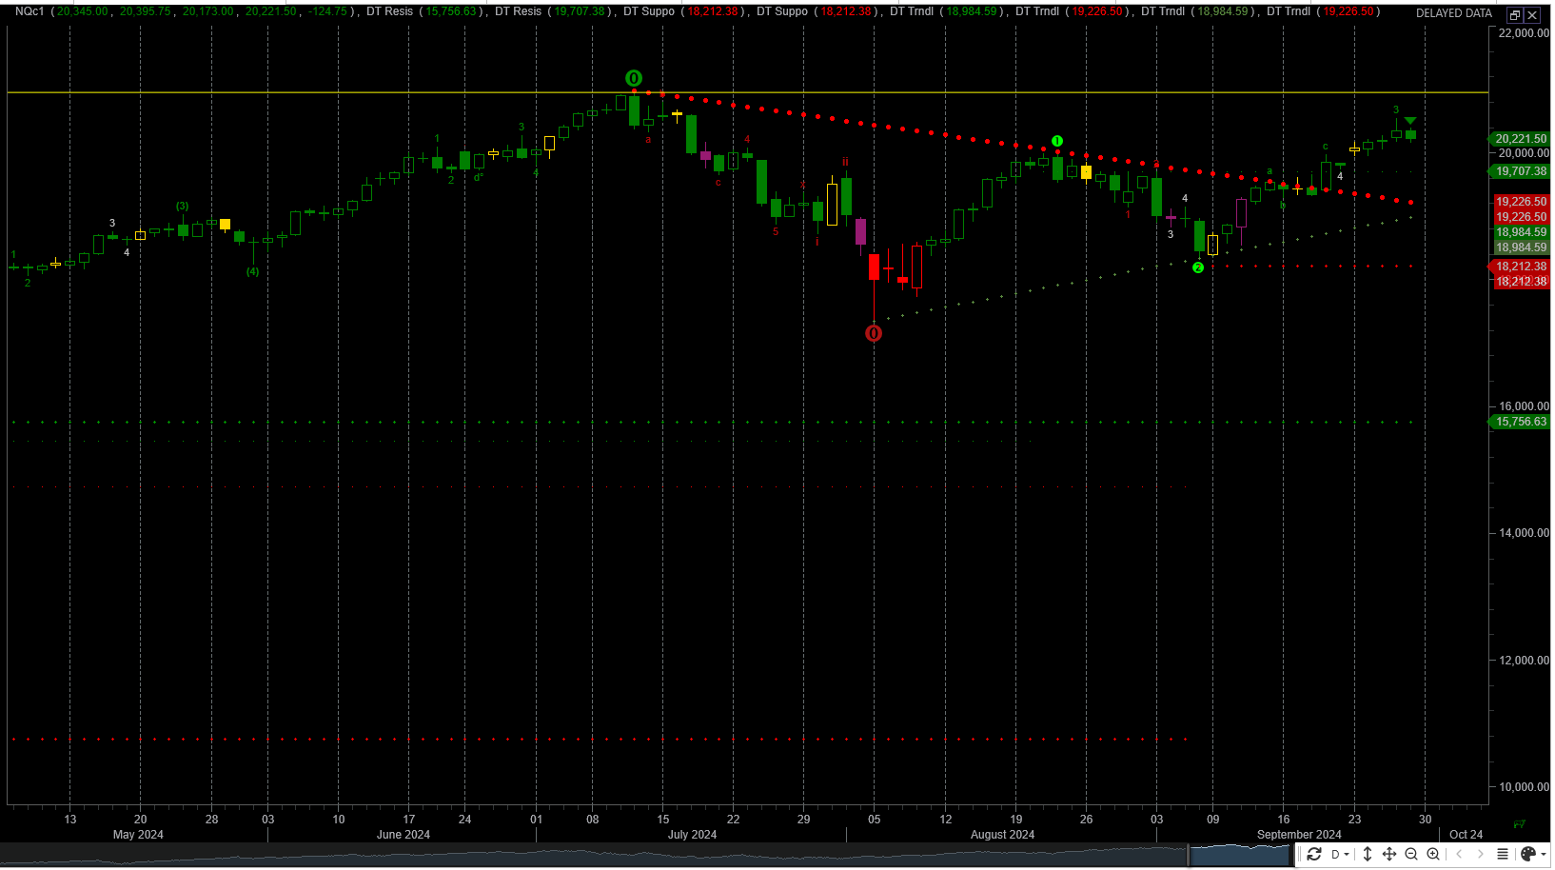
Task: Click the color palette icon
Action: (x=1527, y=854)
